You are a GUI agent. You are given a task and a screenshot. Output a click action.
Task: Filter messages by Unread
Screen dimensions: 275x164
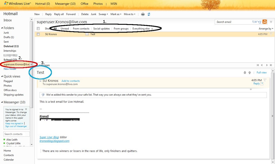pyautogui.click(x=65, y=28)
